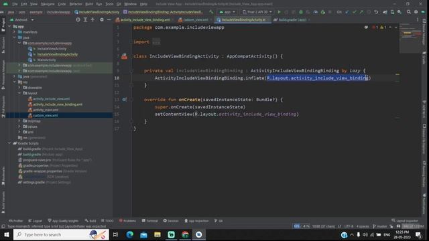Click the memory usage indicator in status bar
This screenshot has width=429, height=241.
413,226
